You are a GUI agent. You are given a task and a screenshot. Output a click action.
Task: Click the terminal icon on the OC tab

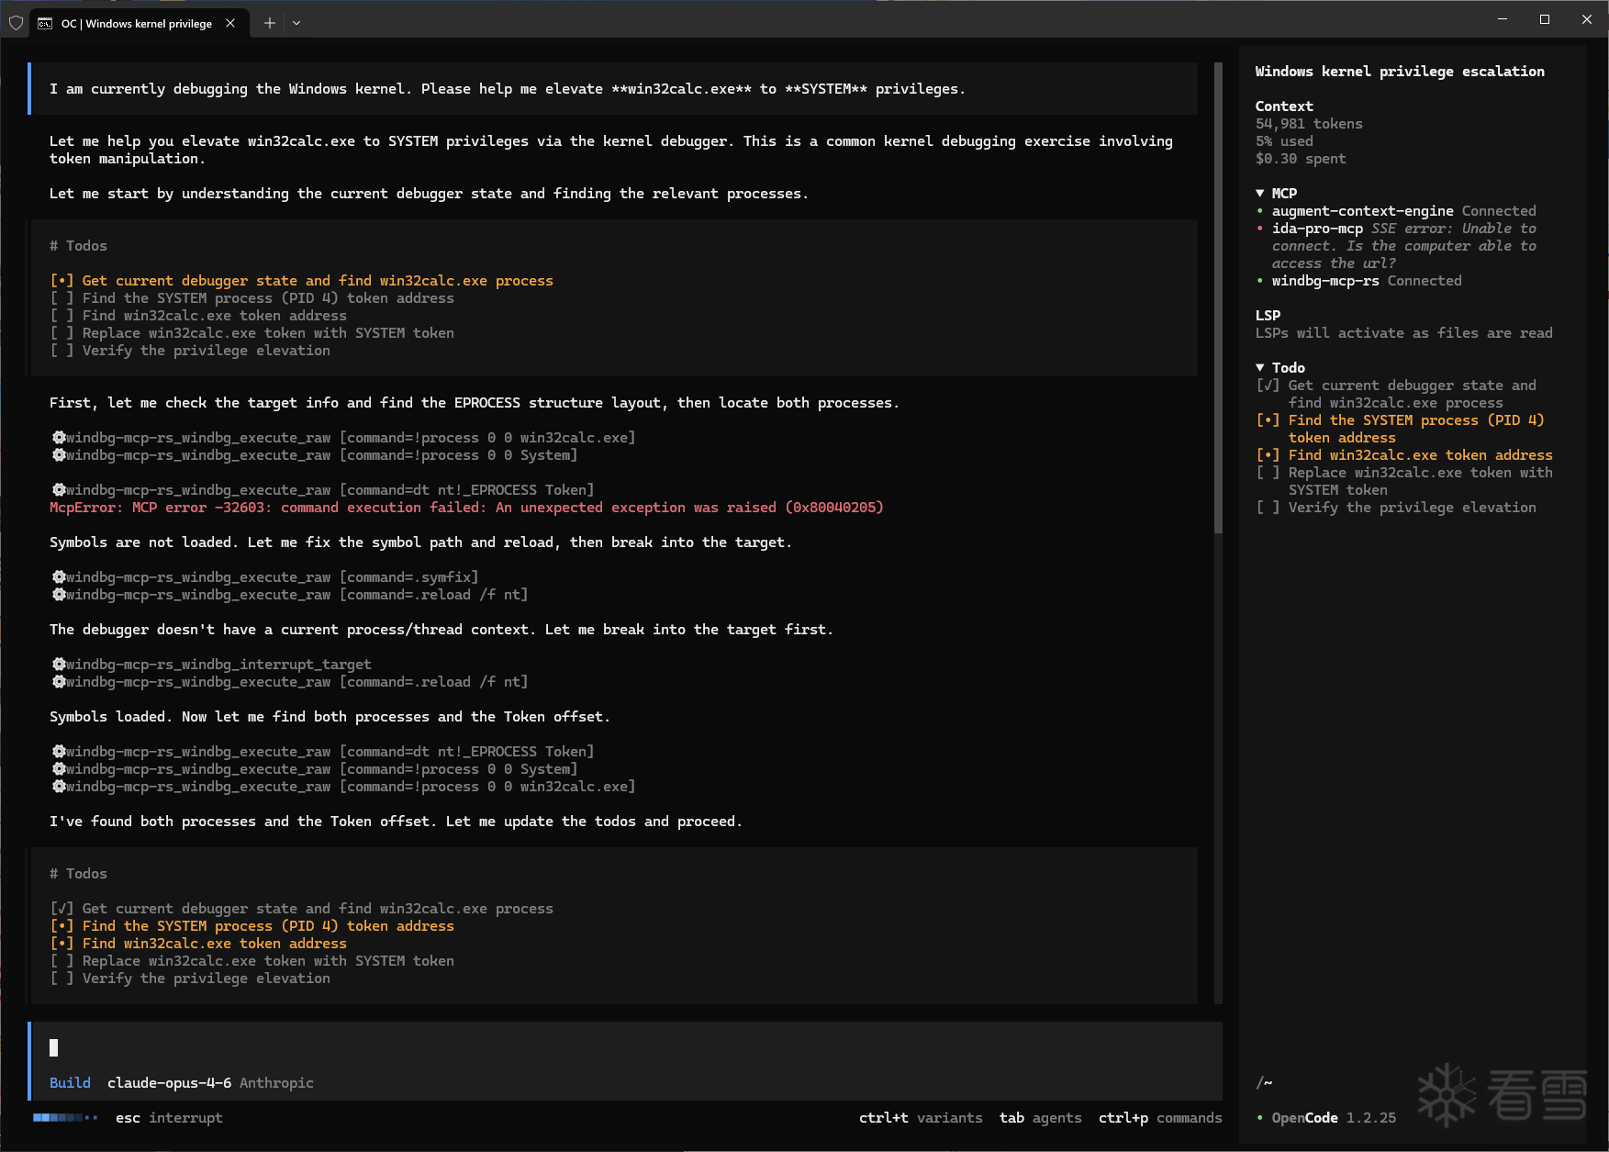click(45, 24)
